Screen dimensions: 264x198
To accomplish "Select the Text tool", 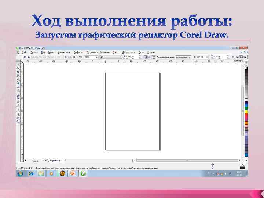I will coord(18,102).
